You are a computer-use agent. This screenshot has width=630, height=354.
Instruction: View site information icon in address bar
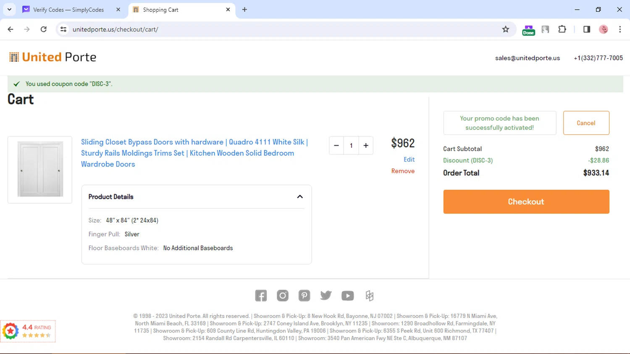pos(63,29)
